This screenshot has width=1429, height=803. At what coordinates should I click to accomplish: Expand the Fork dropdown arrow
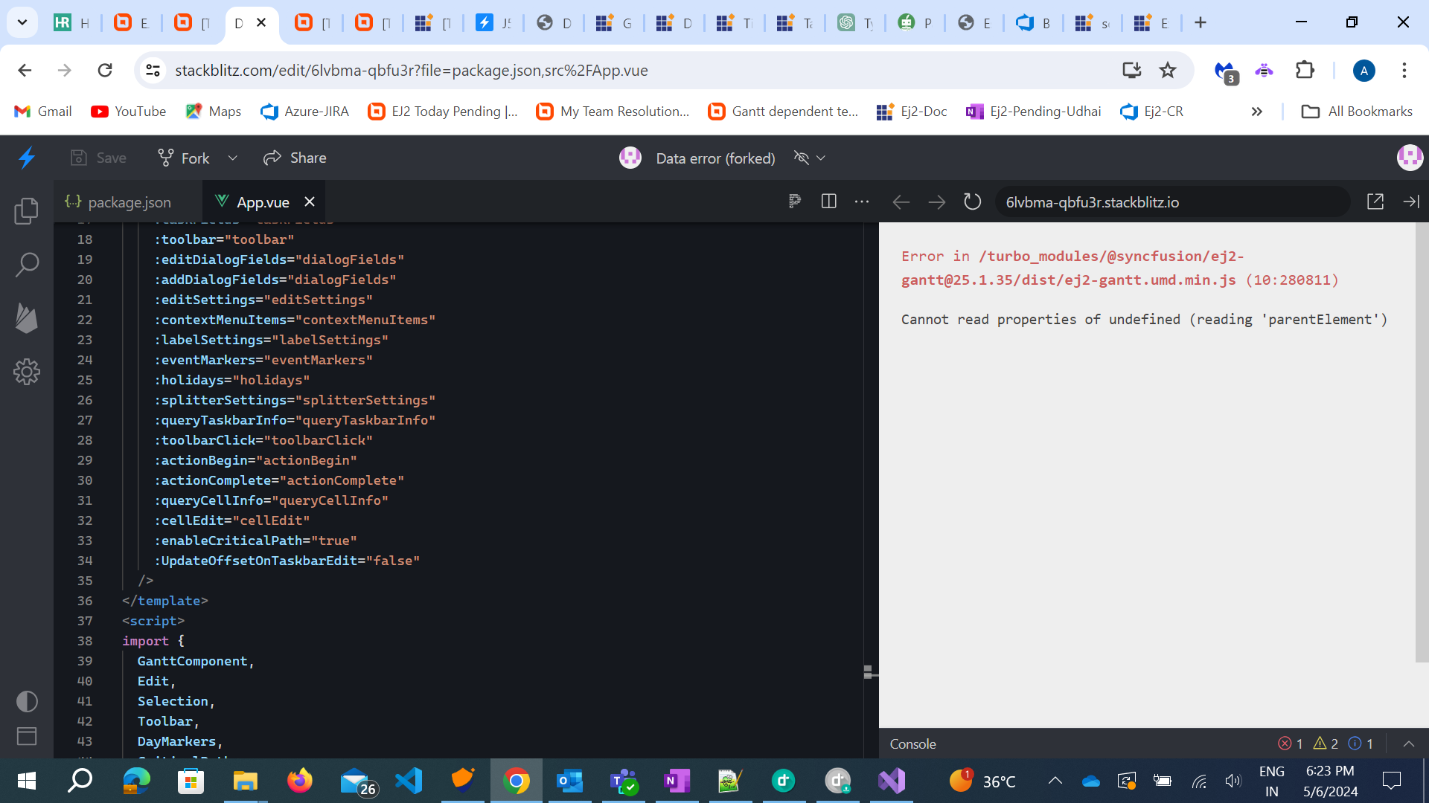(232, 158)
